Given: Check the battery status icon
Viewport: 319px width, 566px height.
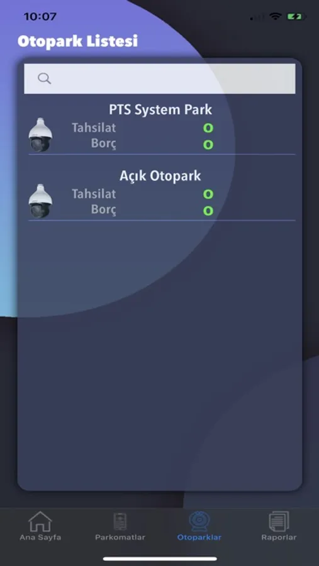Looking at the screenshot, I should pos(296,16).
